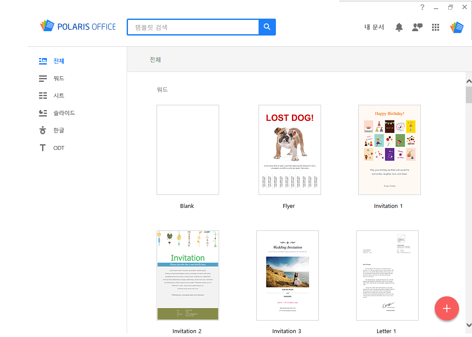Open the Wedding Invitation 3 thumbnail

pos(288,275)
